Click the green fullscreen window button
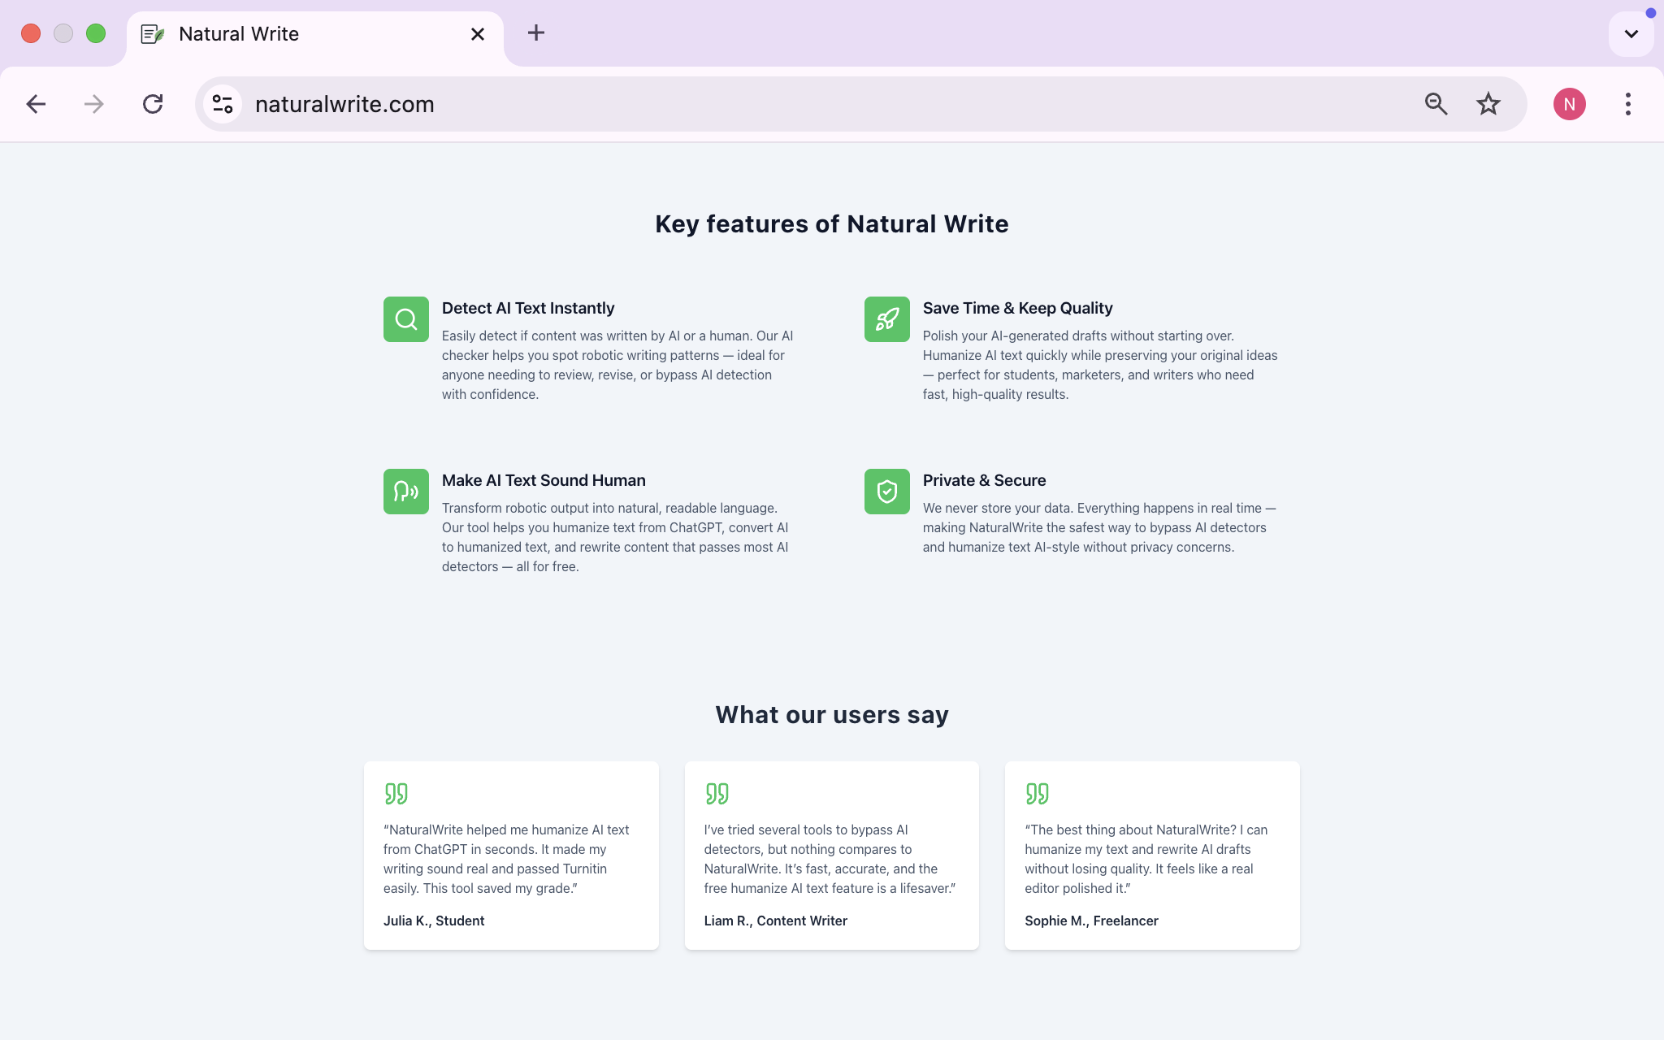 click(x=96, y=33)
